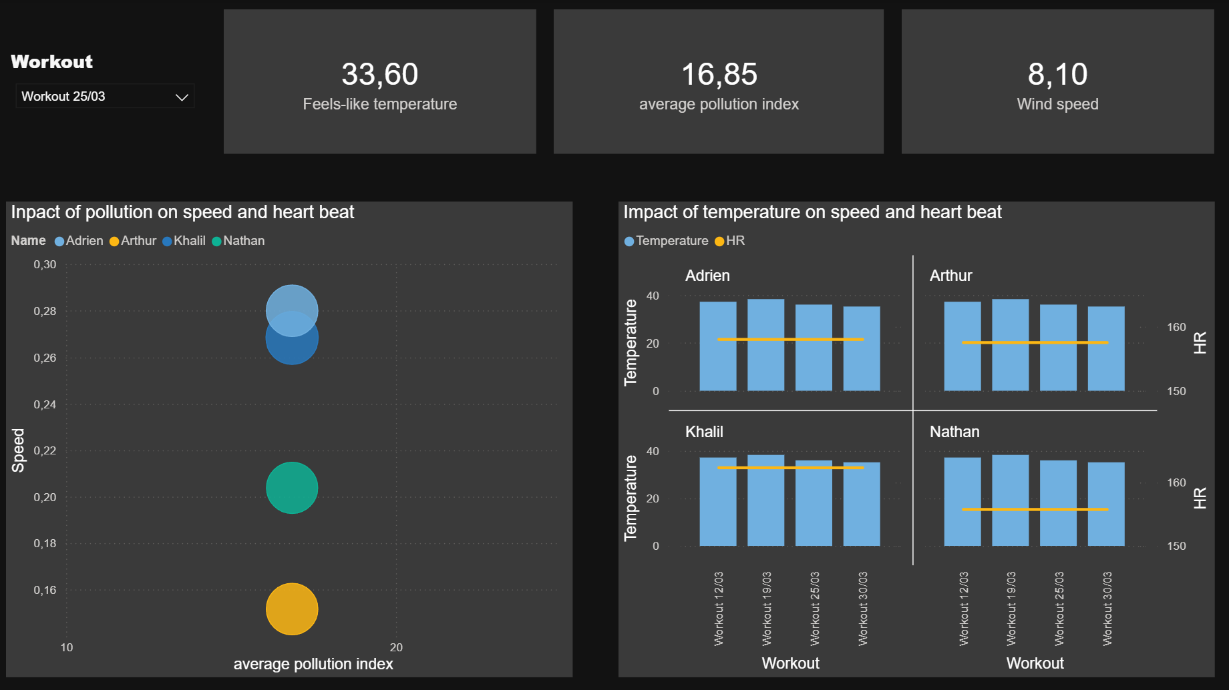Select Nathan in the pollution chart legend
Viewport: 1229px width, 690px height.
click(x=238, y=240)
